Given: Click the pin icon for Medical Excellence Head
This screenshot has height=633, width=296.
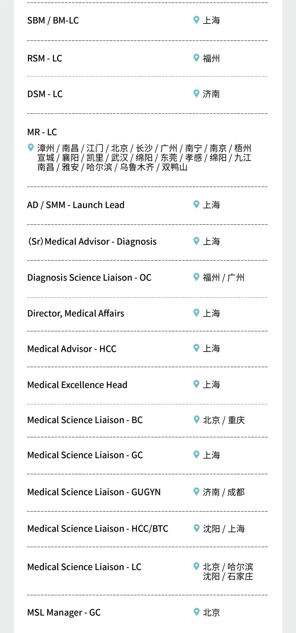Looking at the screenshot, I should [x=196, y=384].
